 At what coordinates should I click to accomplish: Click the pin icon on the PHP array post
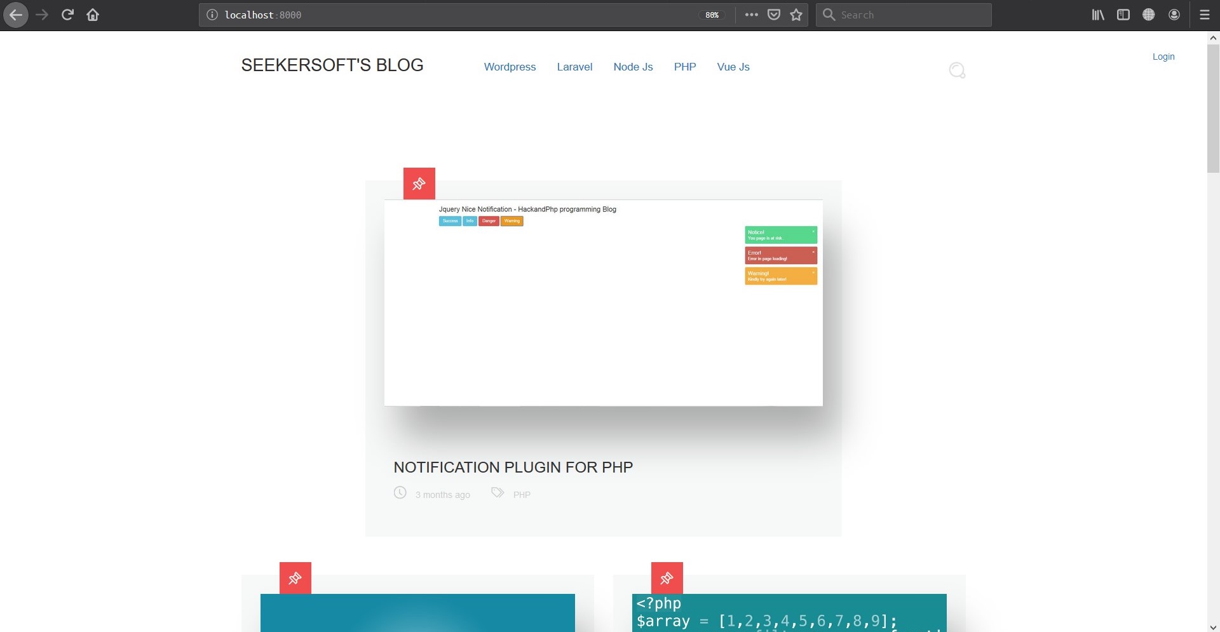(667, 578)
